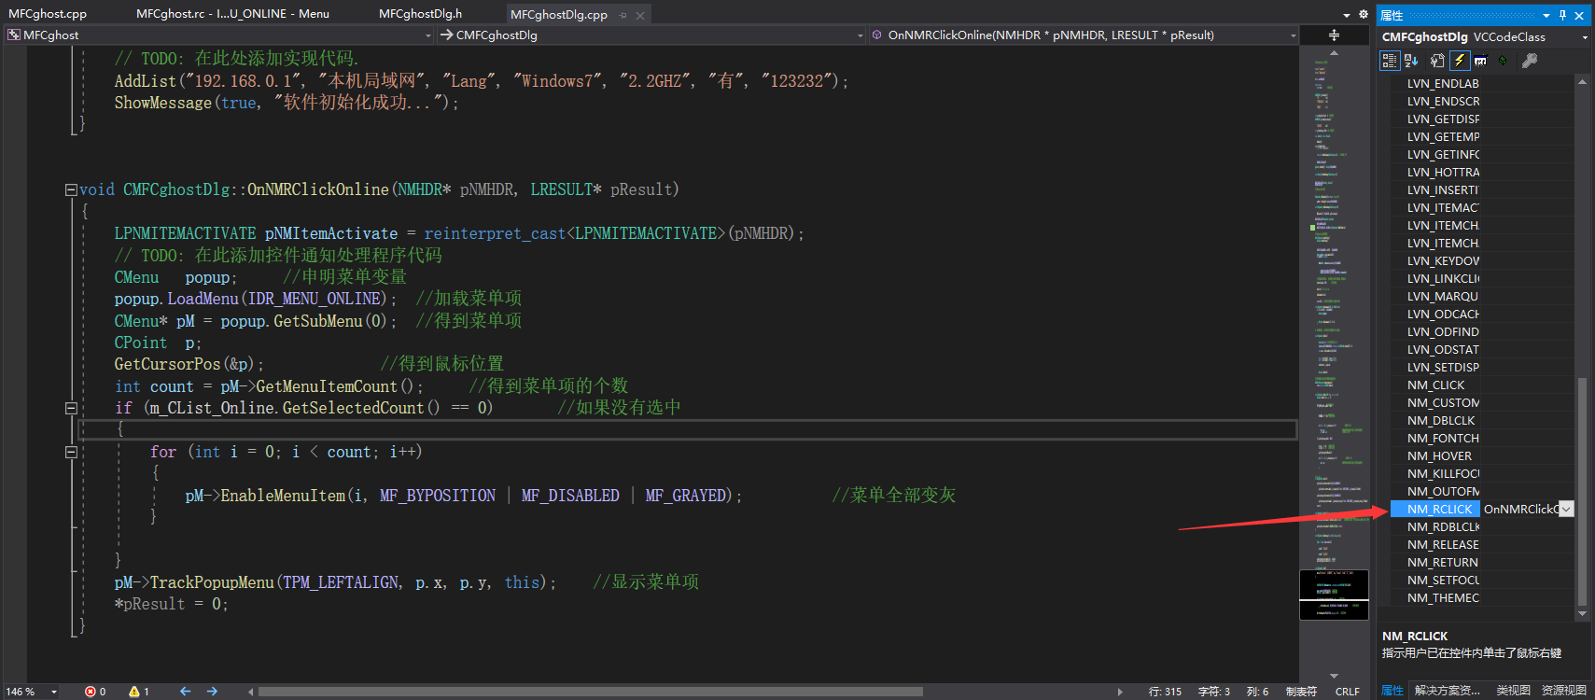This screenshot has height=700, width=1595.
Task: Click the editor settings gear icon
Action: point(1363,14)
